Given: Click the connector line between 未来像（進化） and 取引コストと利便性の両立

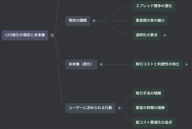Looking at the screenshot, I should tap(118, 64).
